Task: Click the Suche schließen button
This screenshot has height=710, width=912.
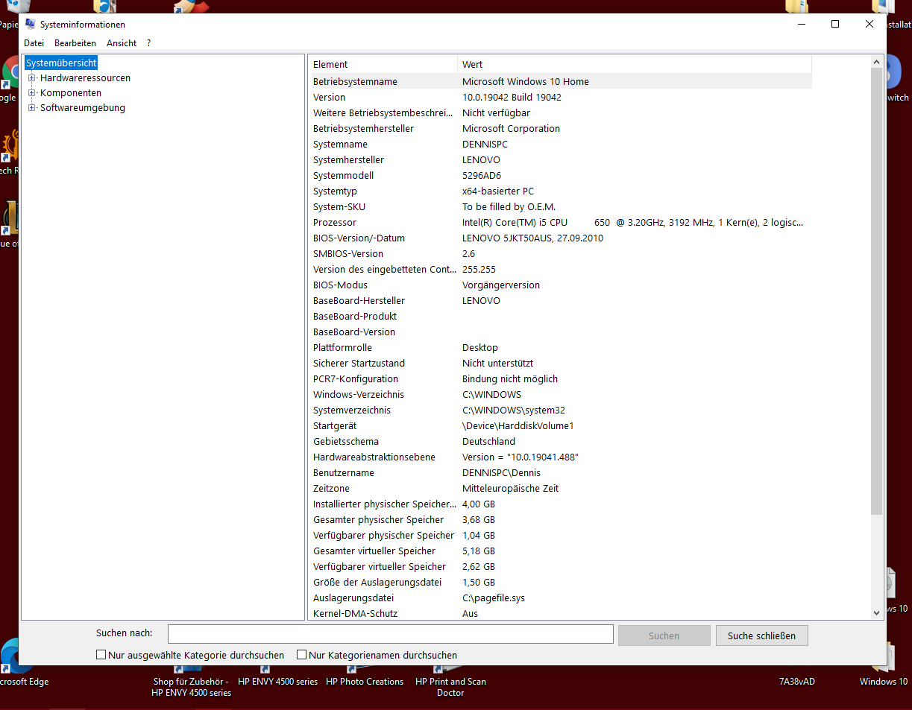Action: [x=761, y=635]
